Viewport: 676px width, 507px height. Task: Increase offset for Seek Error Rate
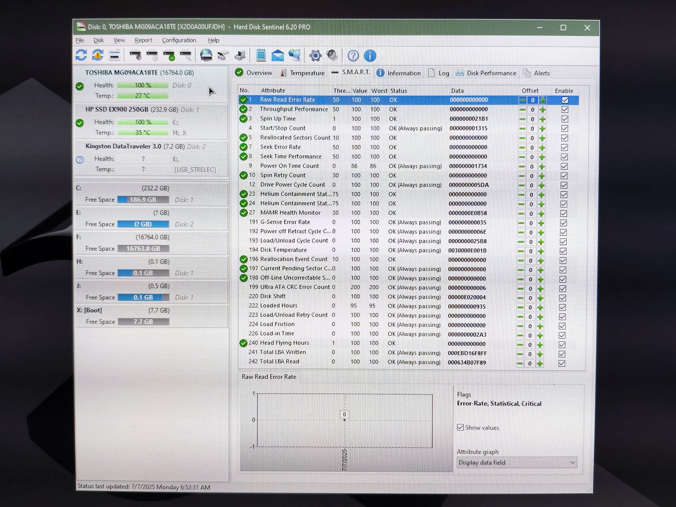(x=542, y=147)
